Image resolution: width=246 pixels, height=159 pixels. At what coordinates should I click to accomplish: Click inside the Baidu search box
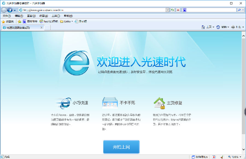211,10
